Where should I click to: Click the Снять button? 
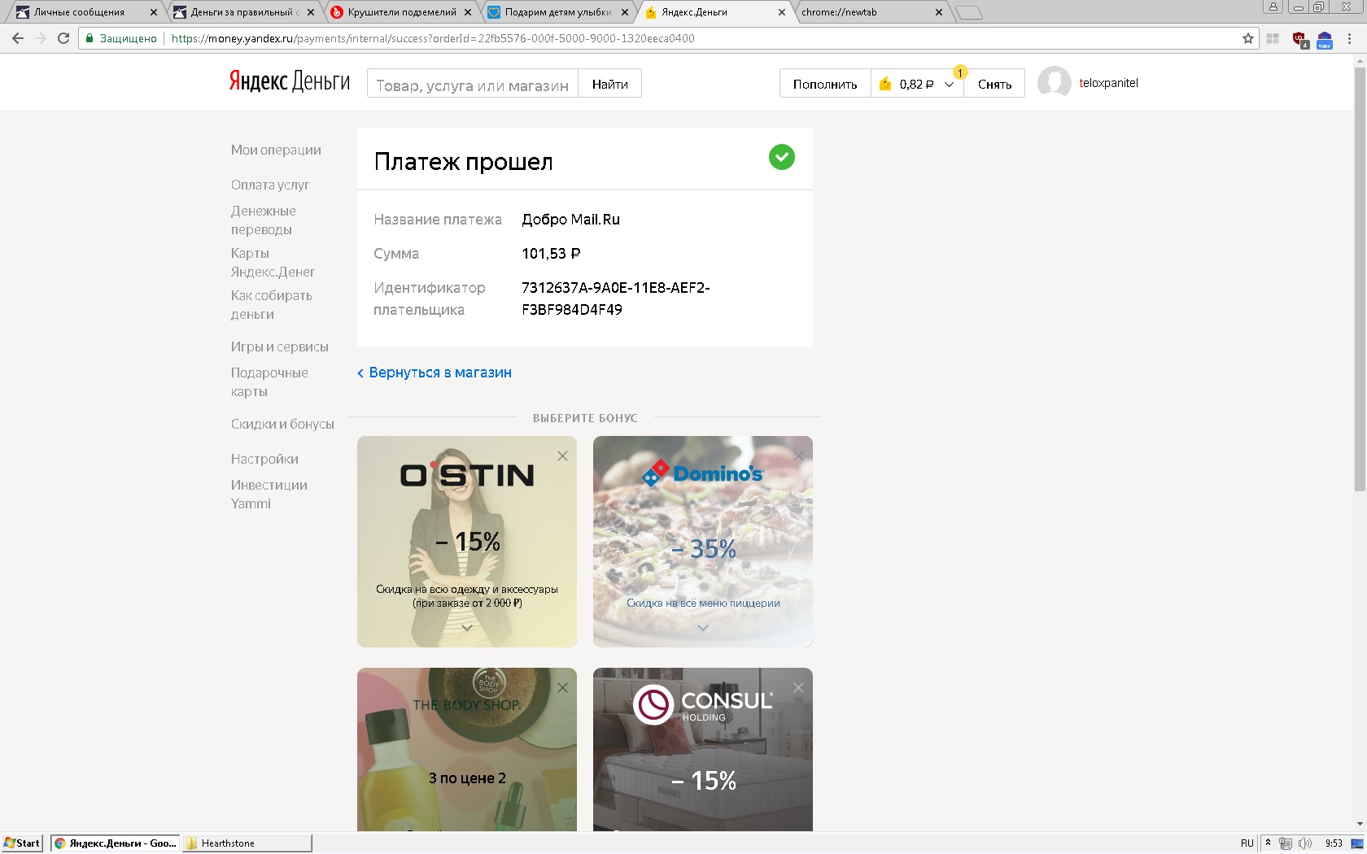(994, 84)
